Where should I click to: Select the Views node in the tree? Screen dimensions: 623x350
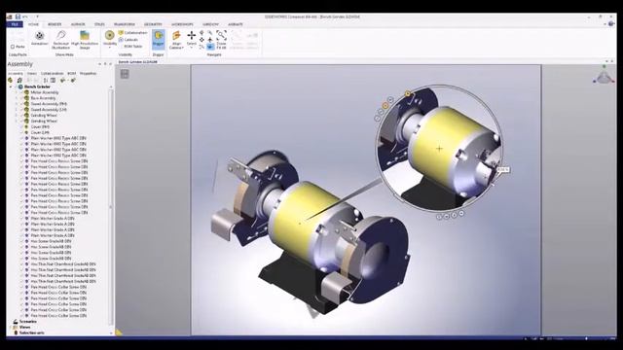tap(24, 328)
